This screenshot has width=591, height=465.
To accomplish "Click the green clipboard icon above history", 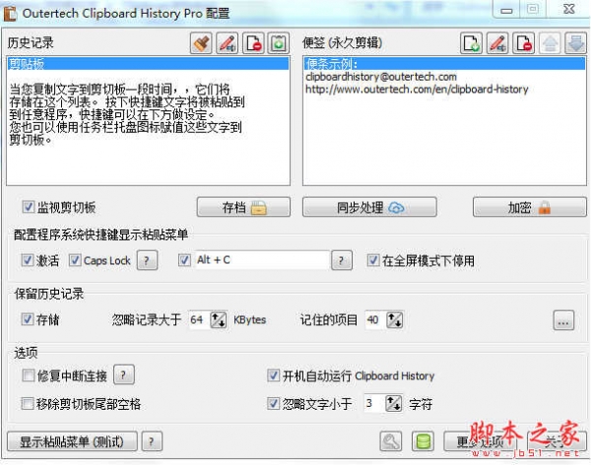I will pyautogui.click(x=279, y=43).
